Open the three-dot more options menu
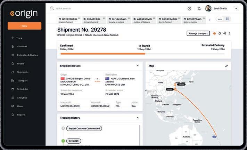Screen dimensions: 247x150 click(x=230, y=33)
